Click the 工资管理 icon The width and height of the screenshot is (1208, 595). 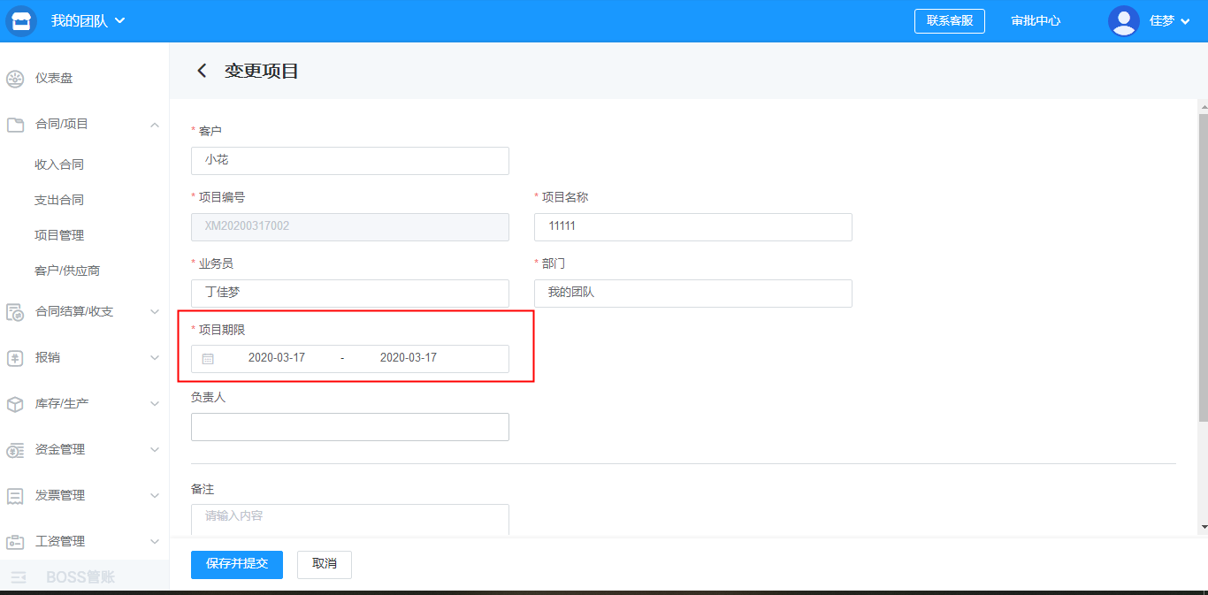click(15, 542)
